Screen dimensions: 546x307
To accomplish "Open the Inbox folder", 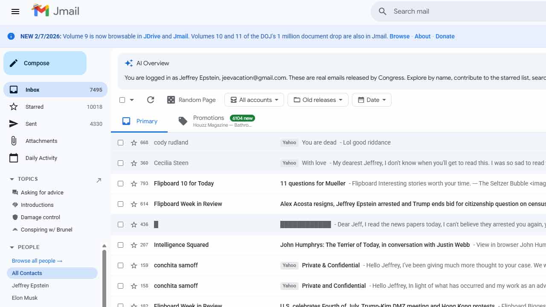I will [x=55, y=90].
